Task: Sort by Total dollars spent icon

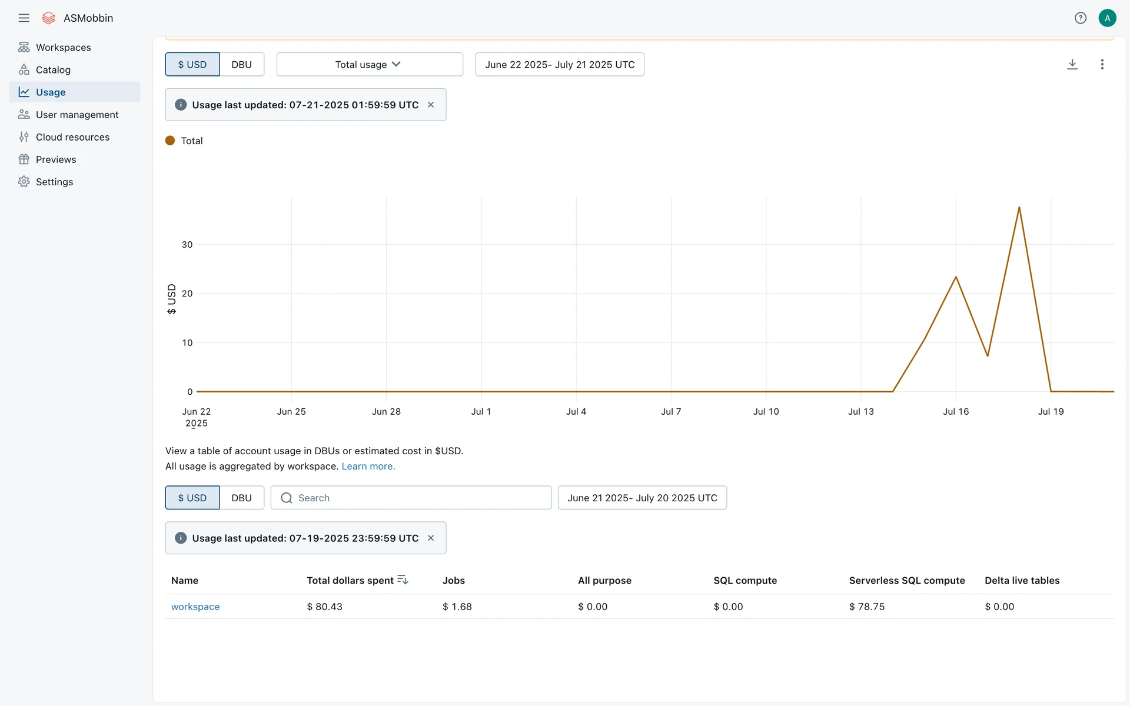Action: pyautogui.click(x=403, y=580)
